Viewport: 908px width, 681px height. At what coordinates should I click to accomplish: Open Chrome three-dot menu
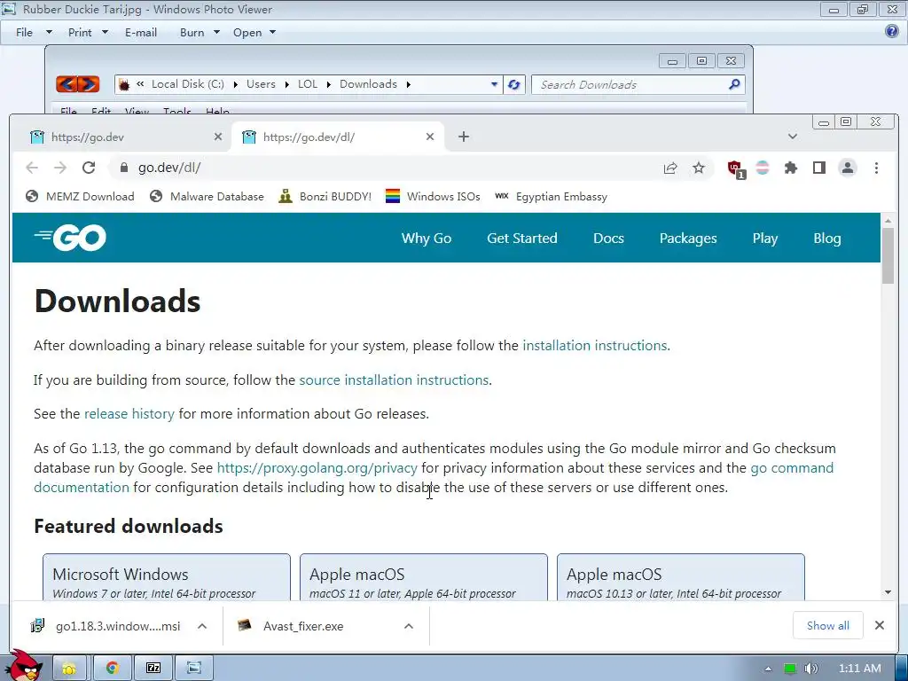(876, 168)
